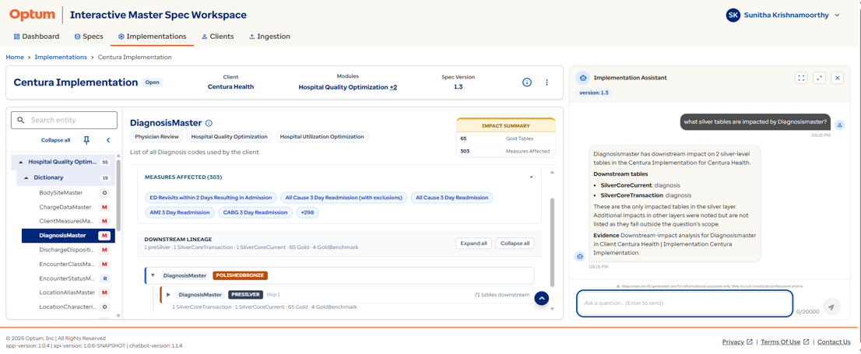Click Expand all in Downstream Lineage

pyautogui.click(x=473, y=244)
